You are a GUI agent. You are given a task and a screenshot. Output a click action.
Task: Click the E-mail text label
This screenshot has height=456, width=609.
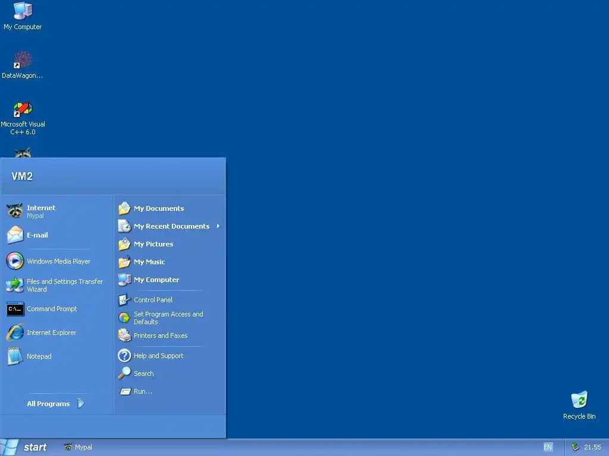(37, 235)
